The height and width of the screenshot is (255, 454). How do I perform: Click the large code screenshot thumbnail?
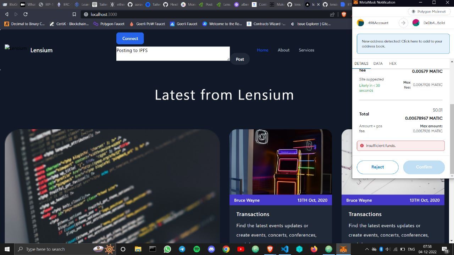pyautogui.click(x=112, y=186)
